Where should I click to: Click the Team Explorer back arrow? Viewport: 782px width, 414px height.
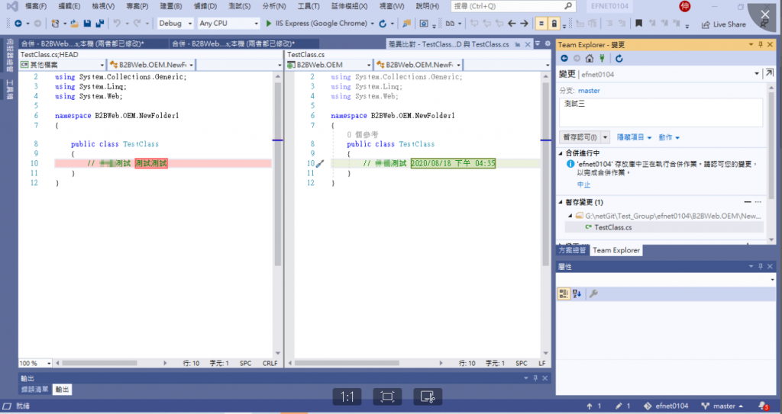pyautogui.click(x=564, y=58)
